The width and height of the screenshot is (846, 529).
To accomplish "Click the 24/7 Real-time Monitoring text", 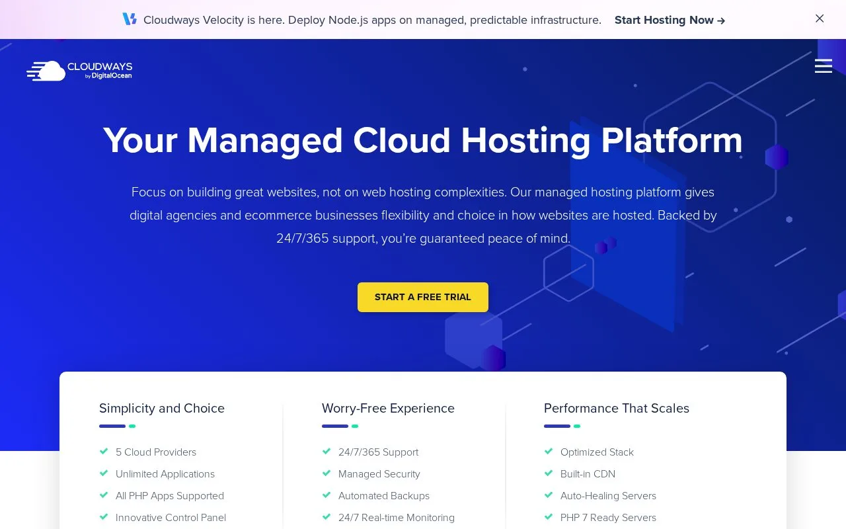I will (397, 518).
